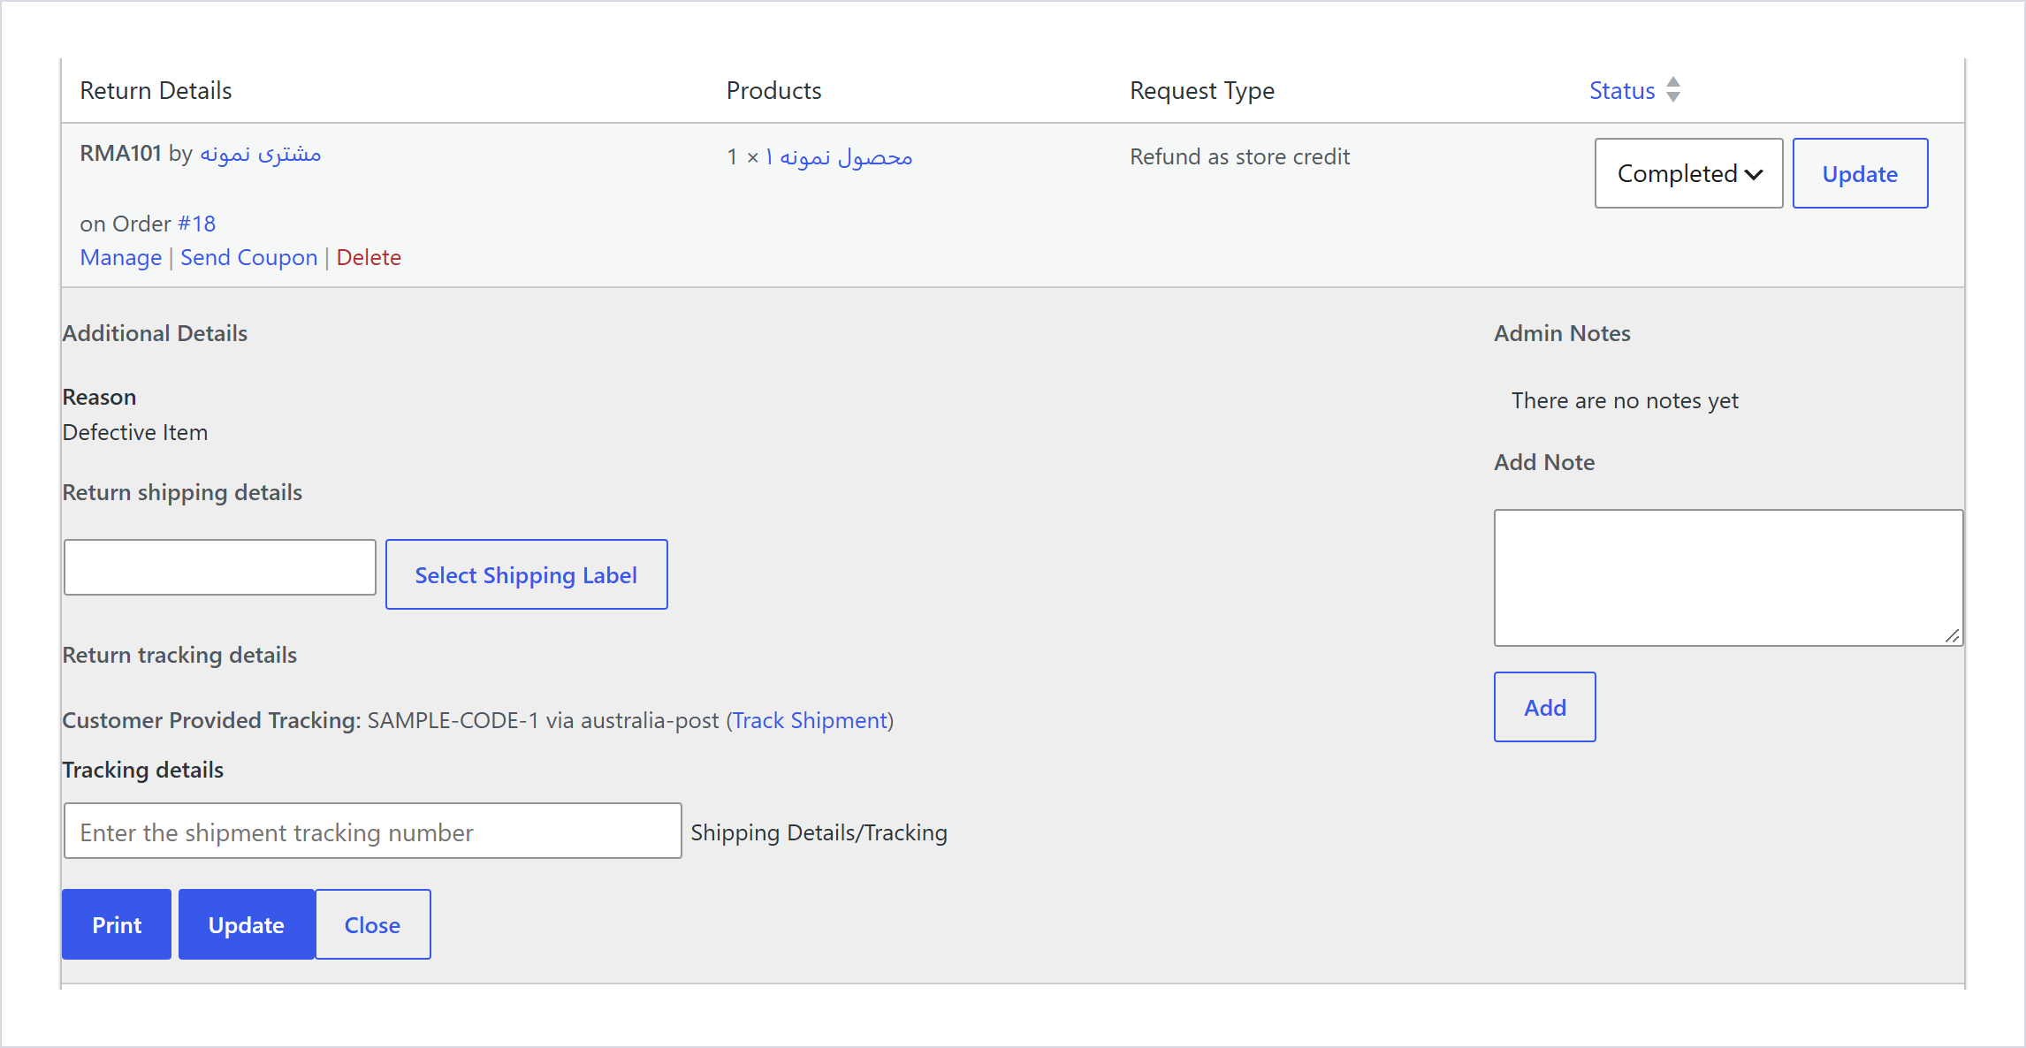Viewport: 2026px width, 1048px height.
Task: Click the return shipping label input field
Action: 220,567
